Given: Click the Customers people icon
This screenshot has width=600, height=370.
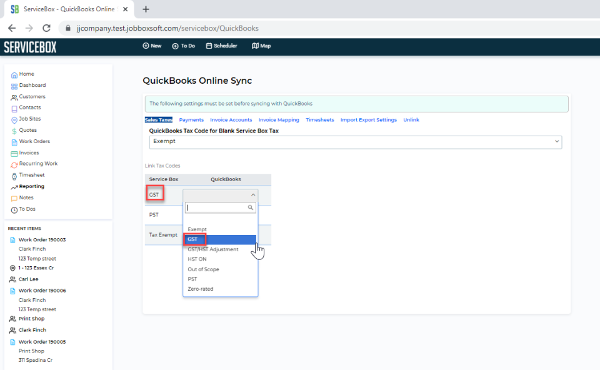Looking at the screenshot, I should (14, 97).
